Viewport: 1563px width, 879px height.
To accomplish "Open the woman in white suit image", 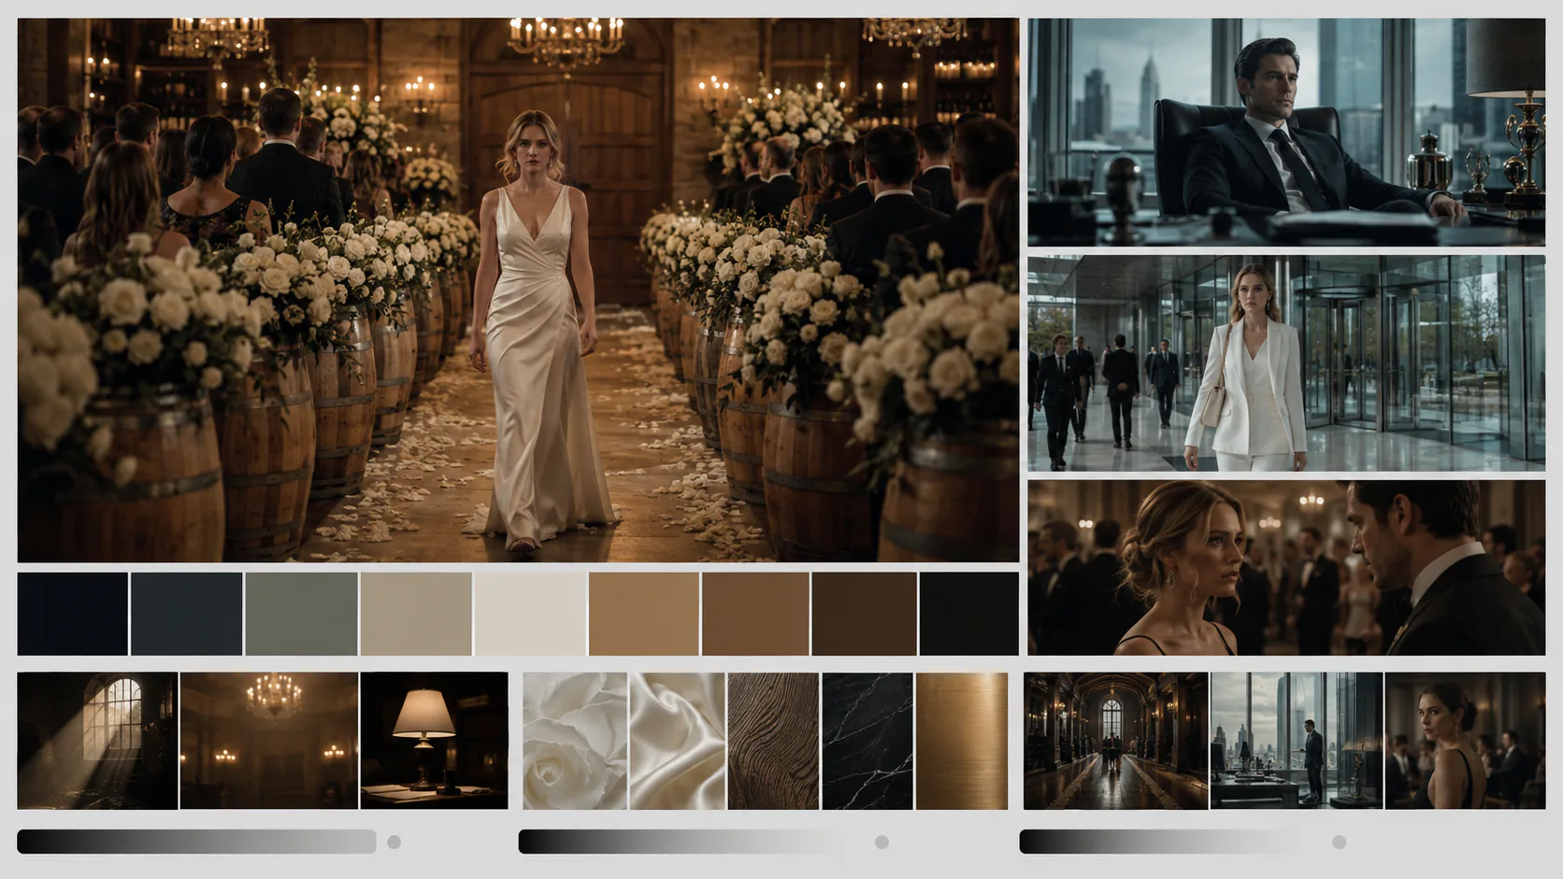I will click(1286, 363).
